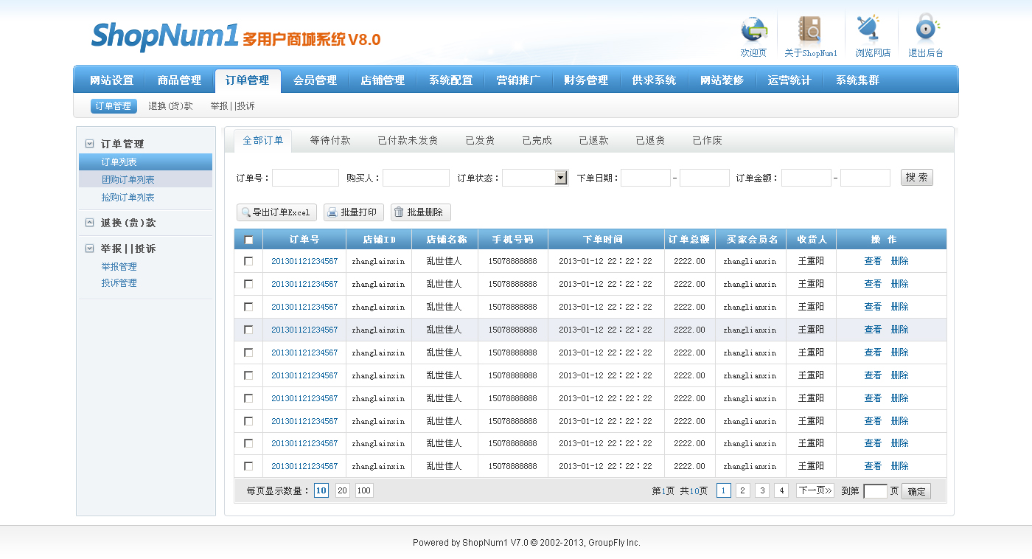Switch to the 已退货 tab

coord(650,141)
